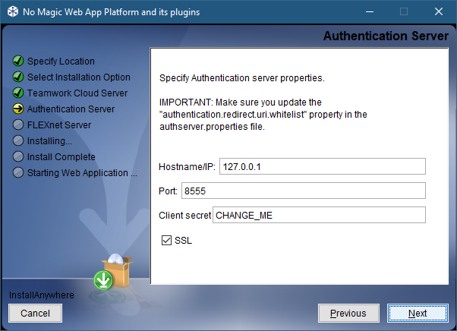Click the 'Authentication Server' page heading
Image resolution: width=457 pixels, height=331 pixels.
pyautogui.click(x=386, y=36)
